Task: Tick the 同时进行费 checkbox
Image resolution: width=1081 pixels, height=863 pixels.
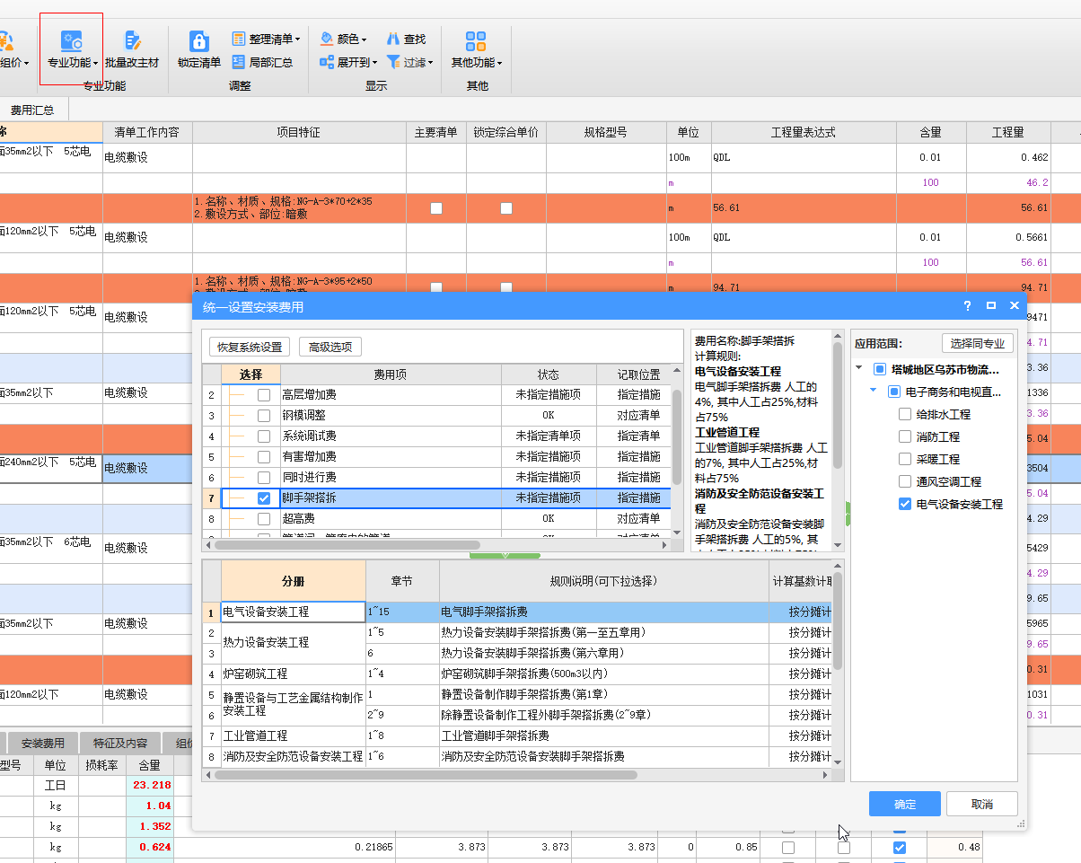Action: tap(264, 478)
